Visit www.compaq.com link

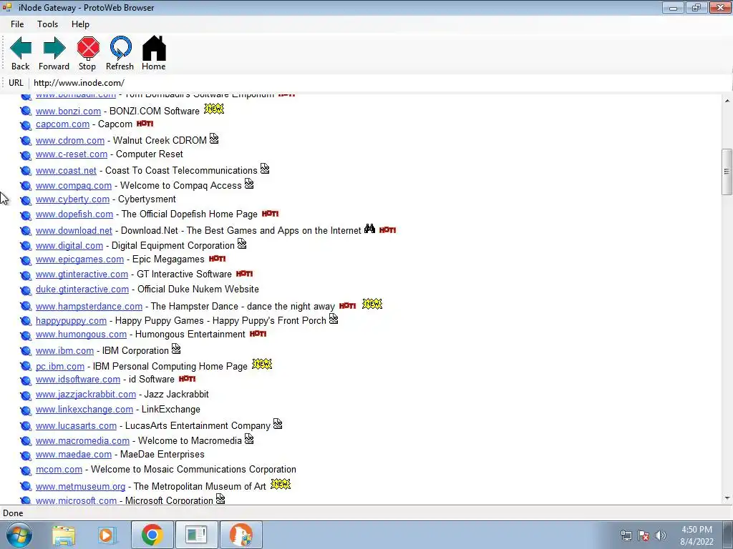74,186
